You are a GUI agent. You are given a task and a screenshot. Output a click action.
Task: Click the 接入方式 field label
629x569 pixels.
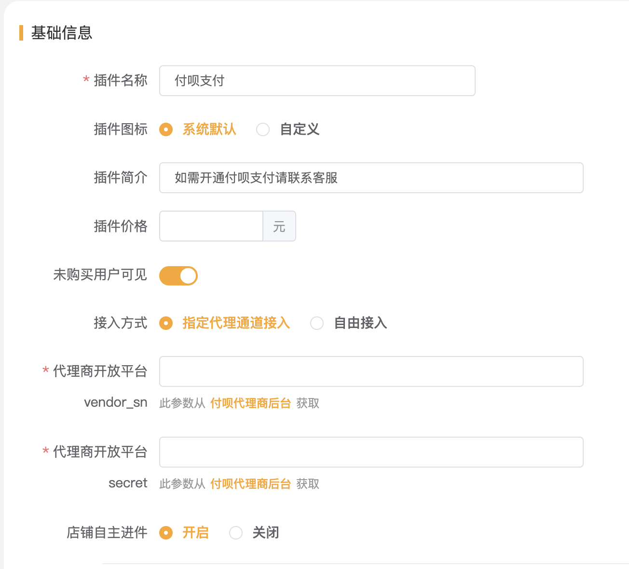click(x=121, y=323)
